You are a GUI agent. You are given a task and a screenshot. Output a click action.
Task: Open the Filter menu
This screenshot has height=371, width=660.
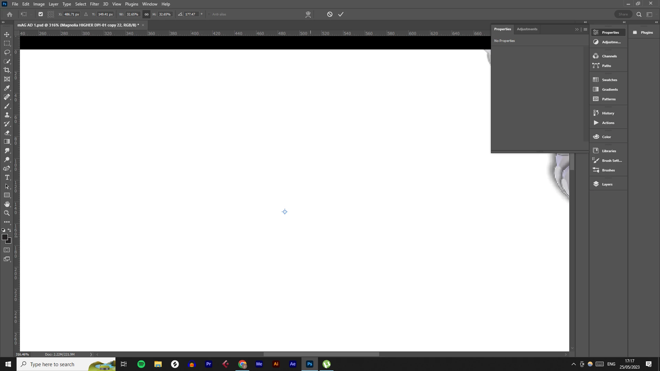click(x=94, y=4)
